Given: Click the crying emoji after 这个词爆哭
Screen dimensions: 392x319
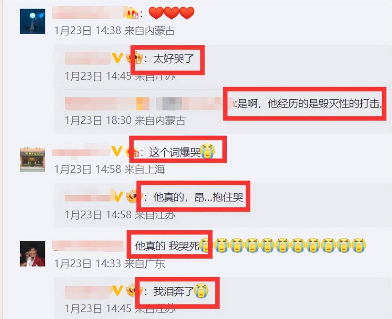Looking at the screenshot, I should [x=208, y=152].
